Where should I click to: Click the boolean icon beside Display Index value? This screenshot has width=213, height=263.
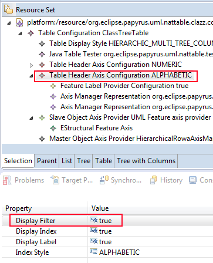(x=93, y=231)
